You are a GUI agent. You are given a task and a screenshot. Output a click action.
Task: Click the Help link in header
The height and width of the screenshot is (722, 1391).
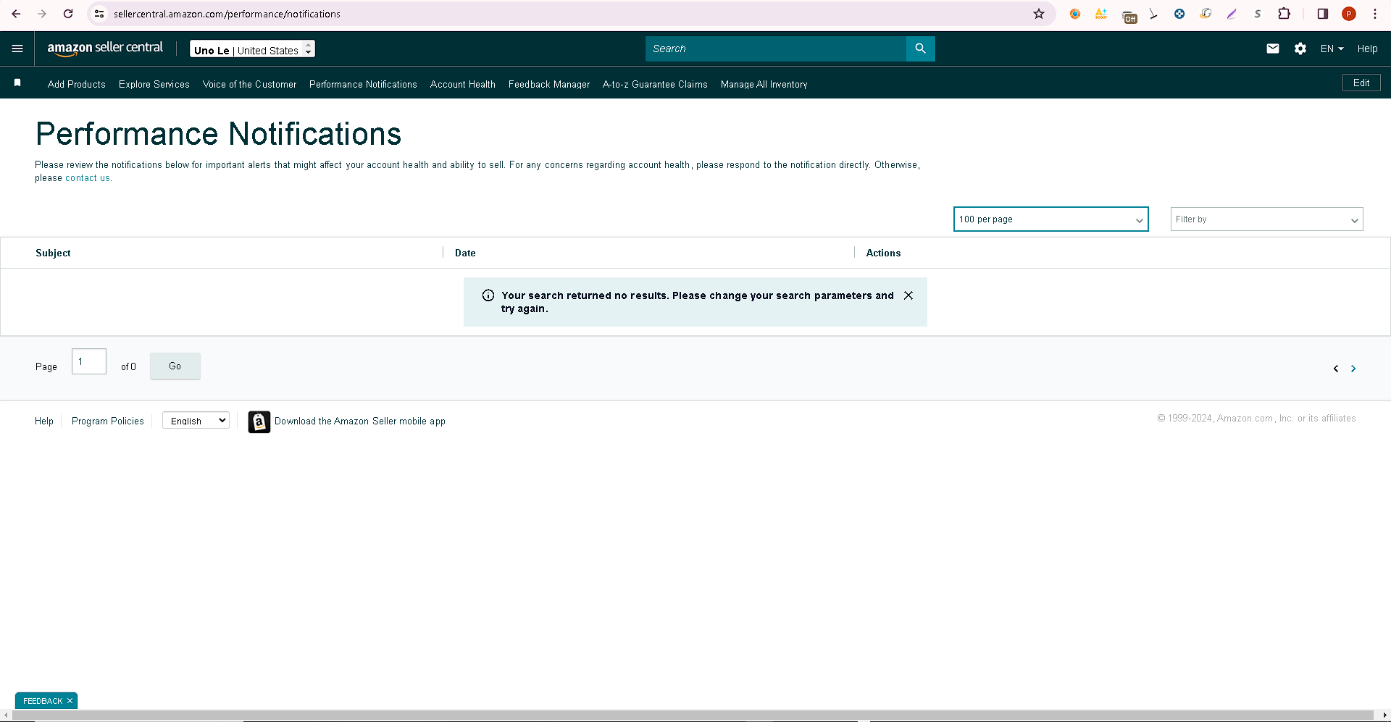coord(1367,49)
